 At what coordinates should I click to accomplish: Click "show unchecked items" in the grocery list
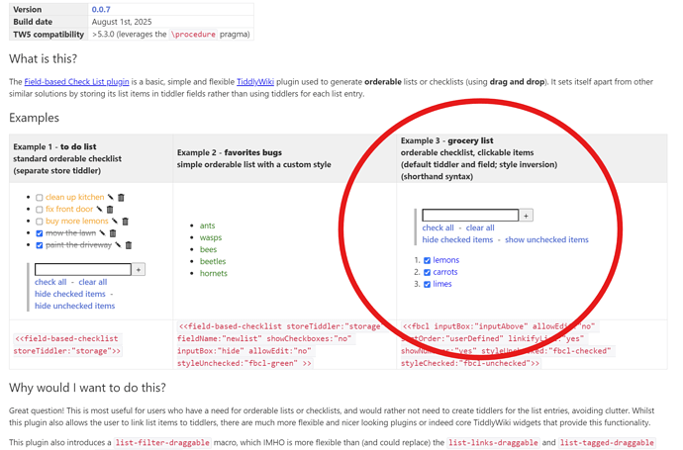tap(546, 239)
